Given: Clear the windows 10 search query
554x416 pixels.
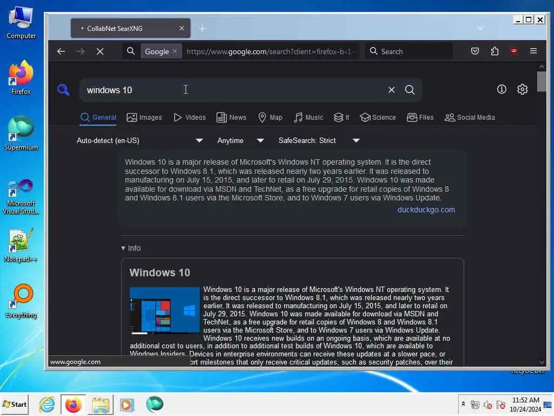Looking at the screenshot, I should click(x=391, y=90).
